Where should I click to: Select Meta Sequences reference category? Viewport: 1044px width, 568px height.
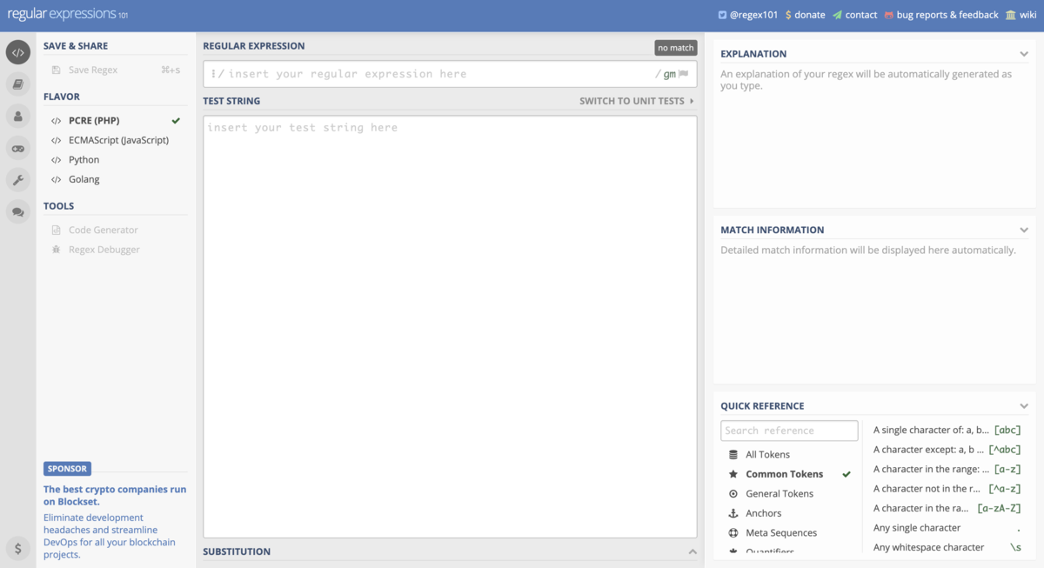[790, 532]
